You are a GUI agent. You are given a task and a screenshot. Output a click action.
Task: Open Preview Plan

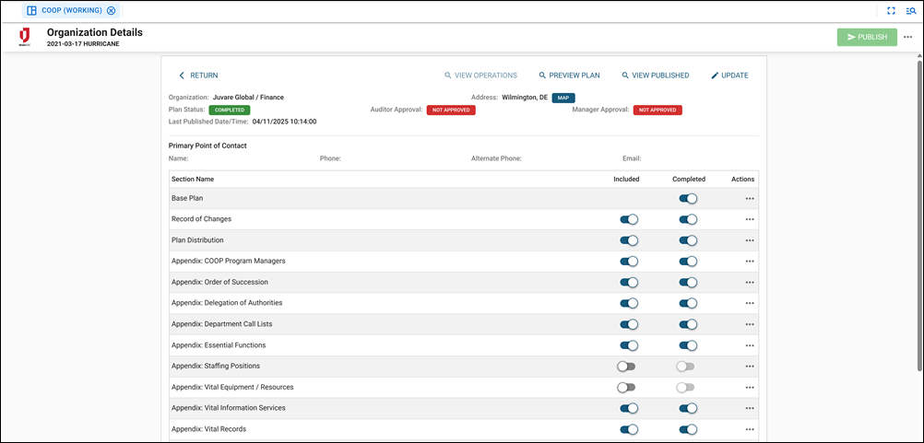pyautogui.click(x=569, y=76)
